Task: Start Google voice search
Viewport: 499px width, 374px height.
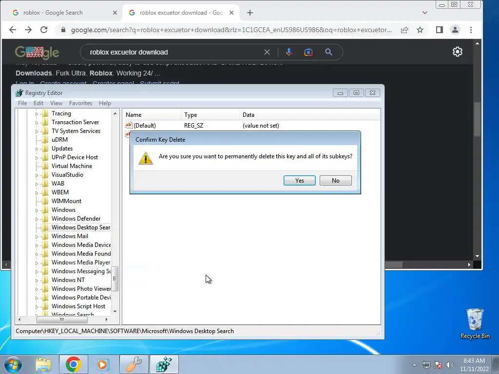Action: [288, 52]
